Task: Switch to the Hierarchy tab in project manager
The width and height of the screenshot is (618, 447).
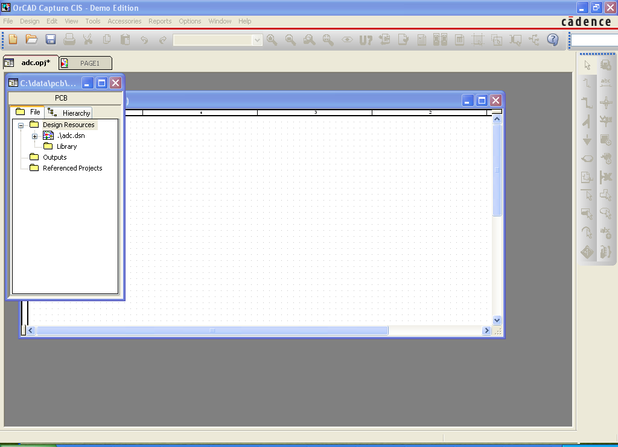Action: point(69,113)
